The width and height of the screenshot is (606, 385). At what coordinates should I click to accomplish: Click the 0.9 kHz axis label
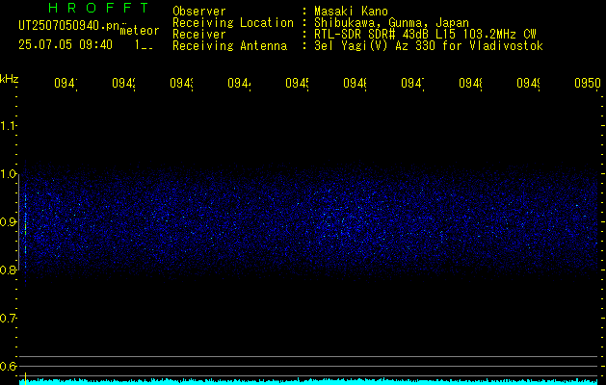[x=8, y=222]
